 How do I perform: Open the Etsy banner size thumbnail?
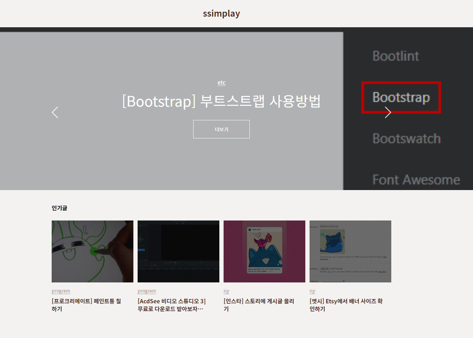click(x=350, y=251)
